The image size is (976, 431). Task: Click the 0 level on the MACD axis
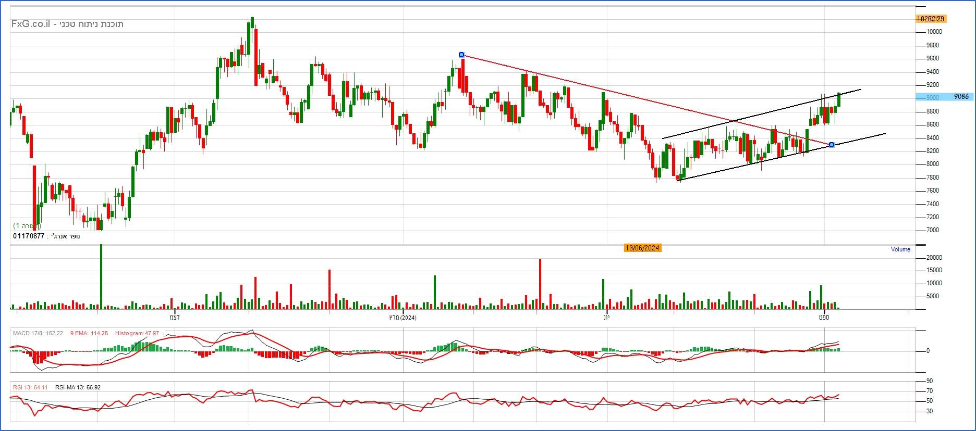pos(928,351)
